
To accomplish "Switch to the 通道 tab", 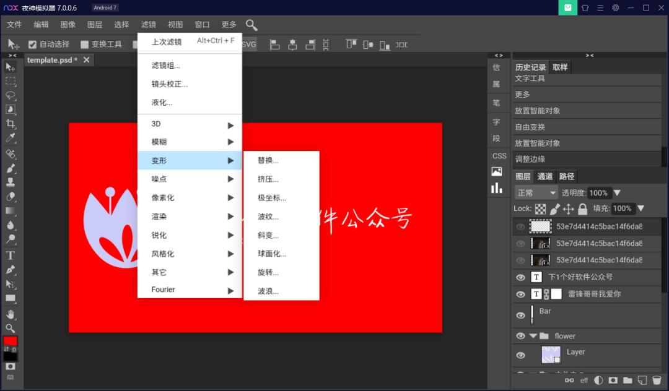I will click(x=546, y=176).
